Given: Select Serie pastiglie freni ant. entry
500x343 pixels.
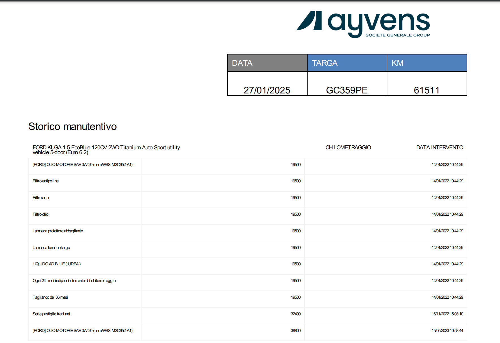Looking at the screenshot, I should coord(52,314).
